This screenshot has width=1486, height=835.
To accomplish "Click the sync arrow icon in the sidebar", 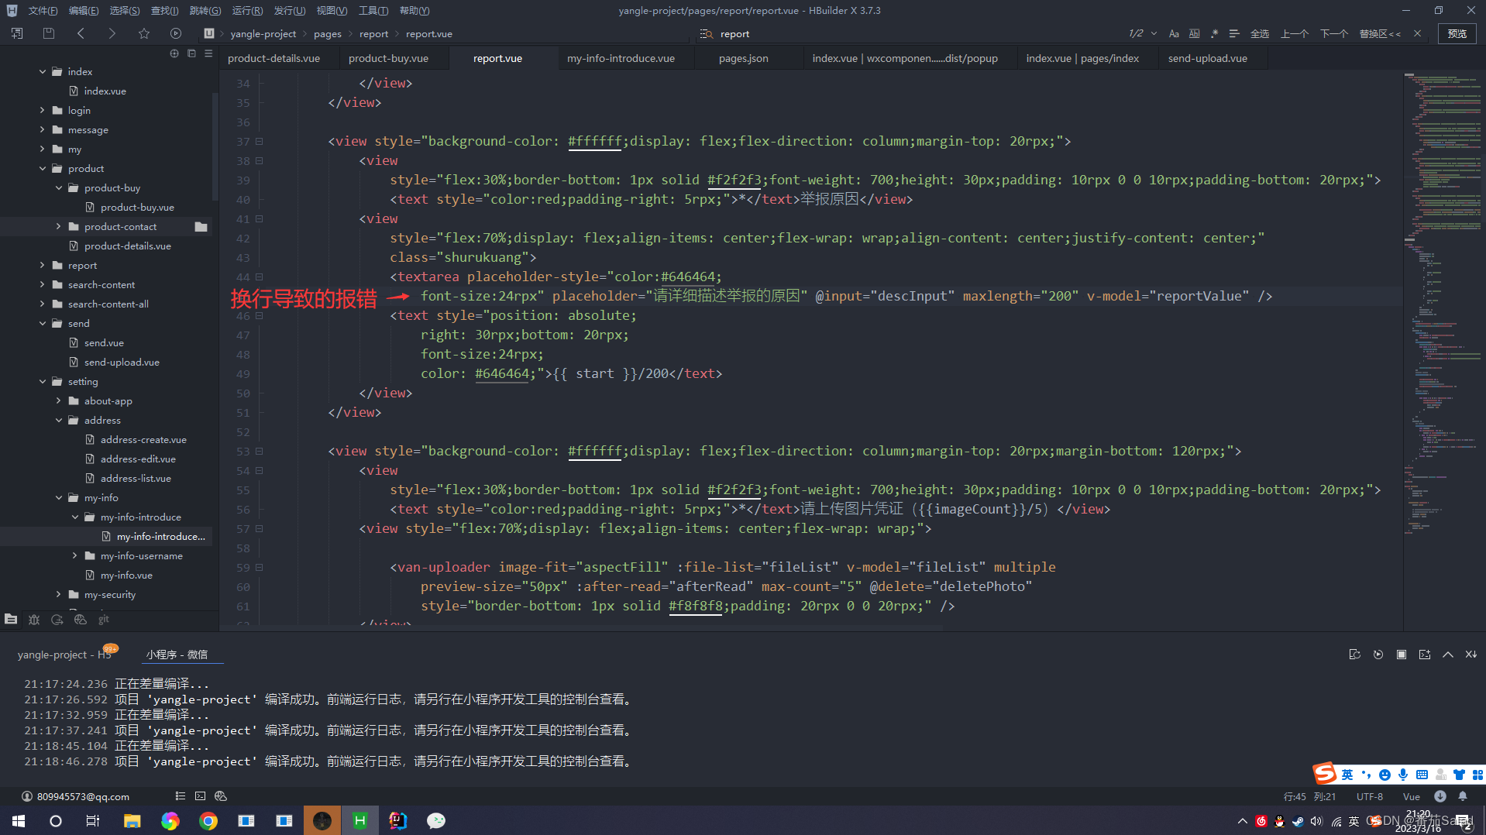I will pos(57,620).
